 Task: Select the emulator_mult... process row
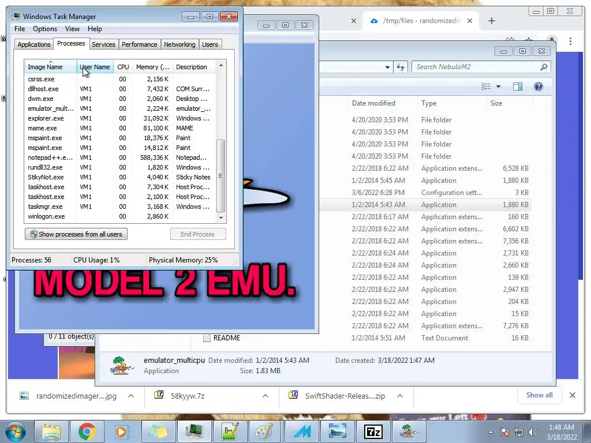pos(120,108)
